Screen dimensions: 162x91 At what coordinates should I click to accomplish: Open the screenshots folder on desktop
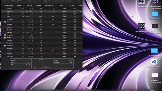[155, 14]
